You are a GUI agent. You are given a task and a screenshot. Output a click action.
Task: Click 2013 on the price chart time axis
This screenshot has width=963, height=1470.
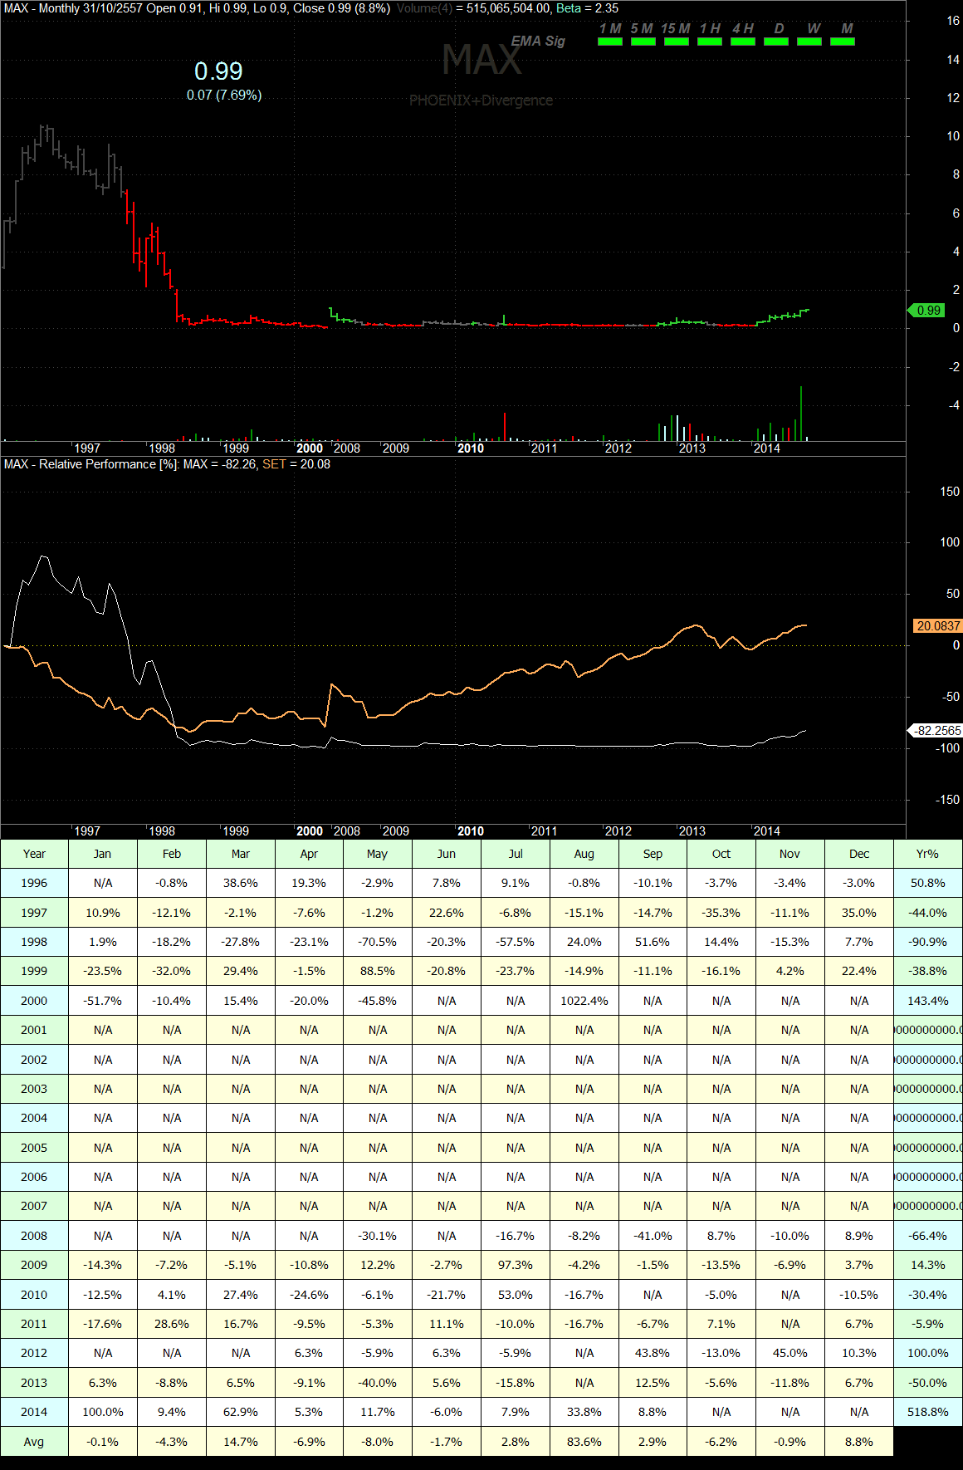pos(692,448)
